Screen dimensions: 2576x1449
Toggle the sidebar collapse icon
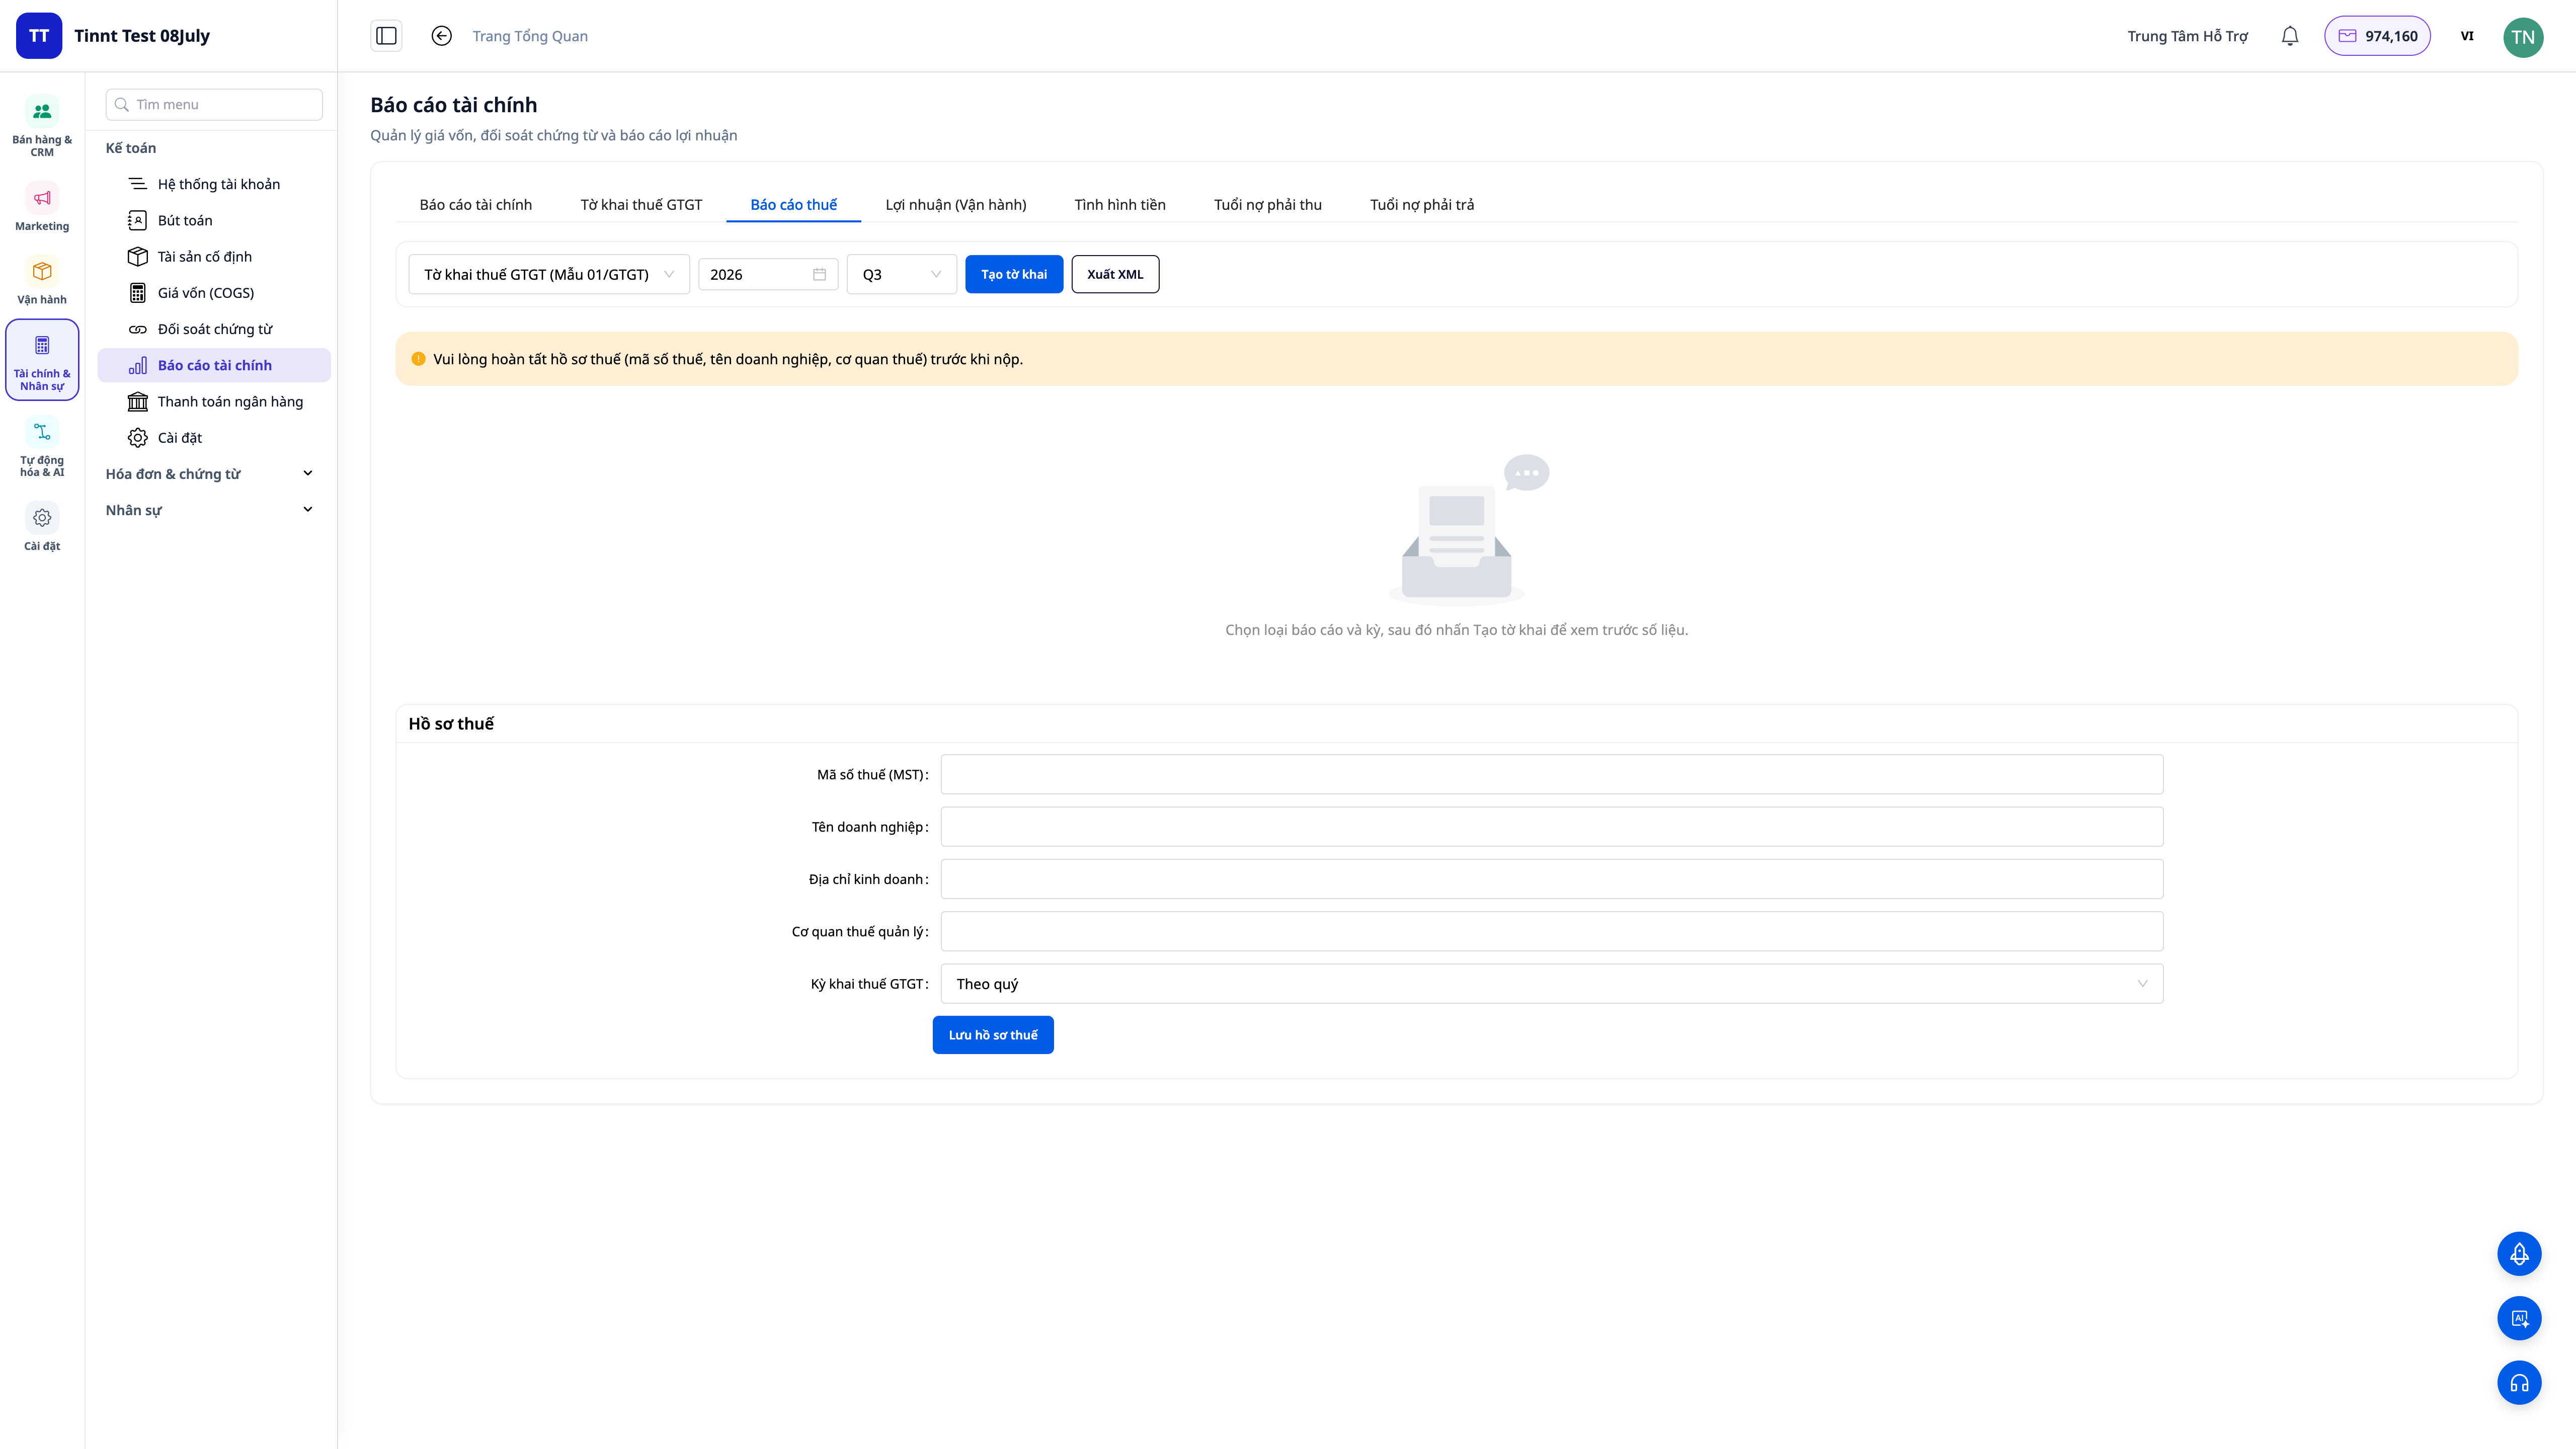coord(386,36)
